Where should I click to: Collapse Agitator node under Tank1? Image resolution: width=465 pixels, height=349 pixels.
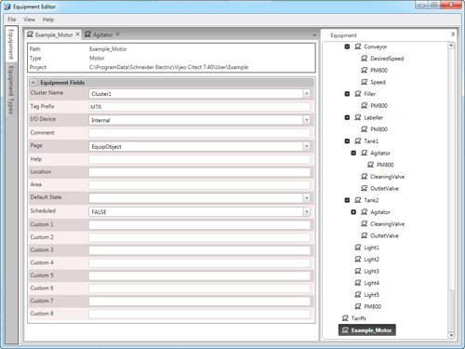(x=353, y=153)
